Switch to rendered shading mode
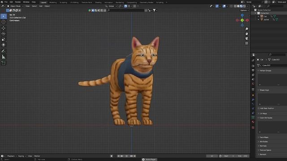The image size is (287, 161). tap(244, 6)
